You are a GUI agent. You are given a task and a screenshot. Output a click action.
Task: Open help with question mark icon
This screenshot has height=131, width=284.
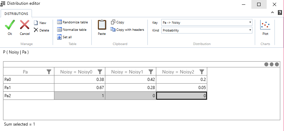[280, 13]
